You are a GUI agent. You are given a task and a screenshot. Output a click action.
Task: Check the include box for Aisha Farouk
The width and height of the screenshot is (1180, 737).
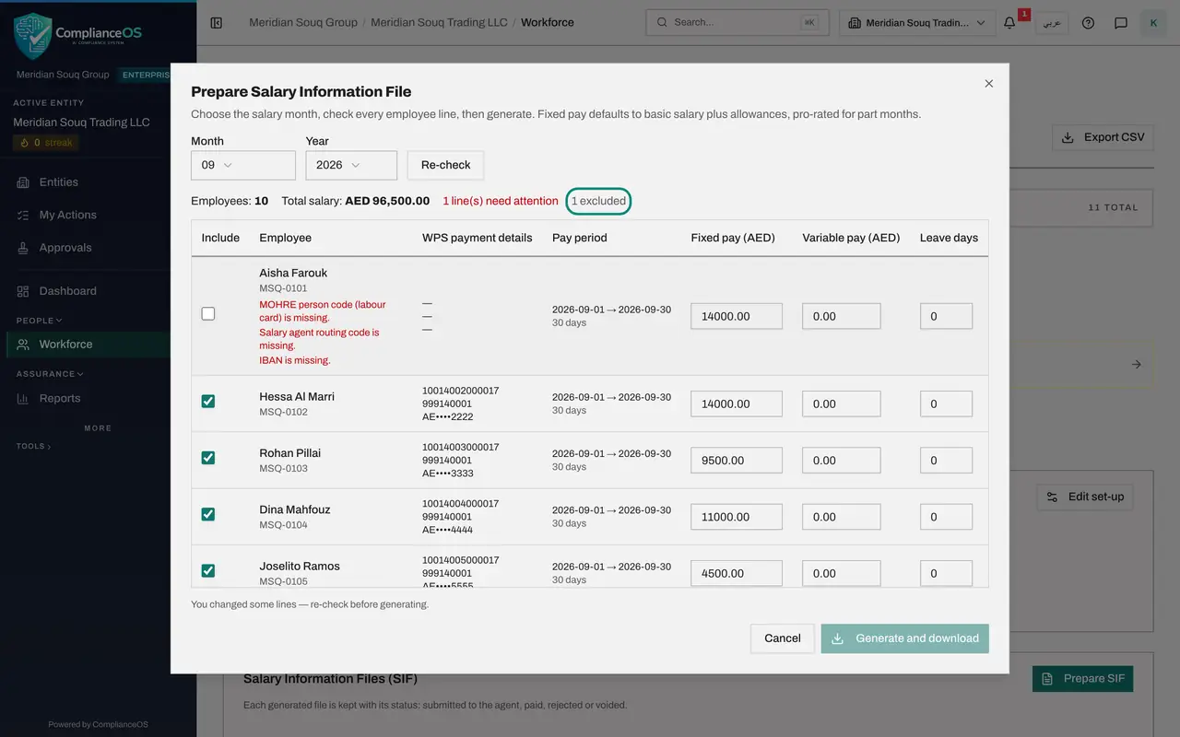pos(208,314)
